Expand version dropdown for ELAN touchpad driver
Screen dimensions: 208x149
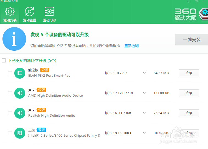[144, 73]
